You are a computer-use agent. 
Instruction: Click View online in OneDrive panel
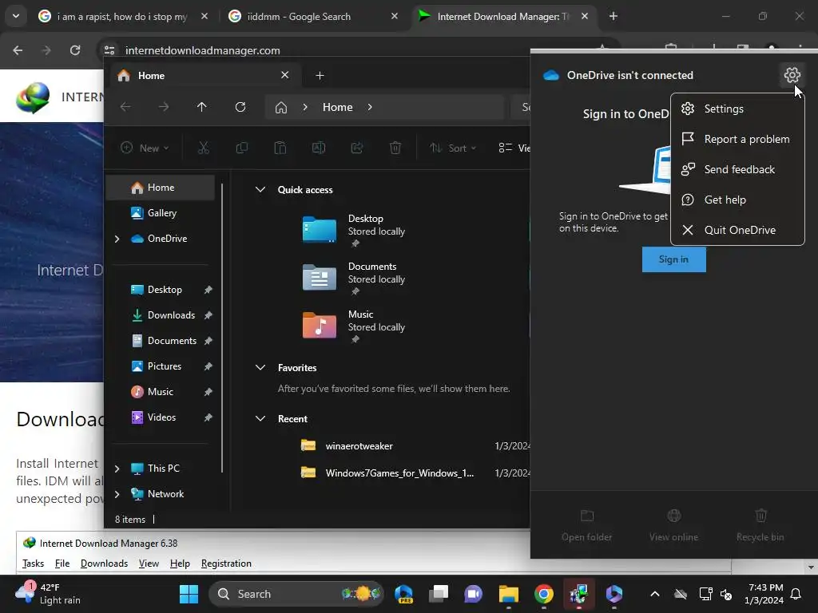673,525
